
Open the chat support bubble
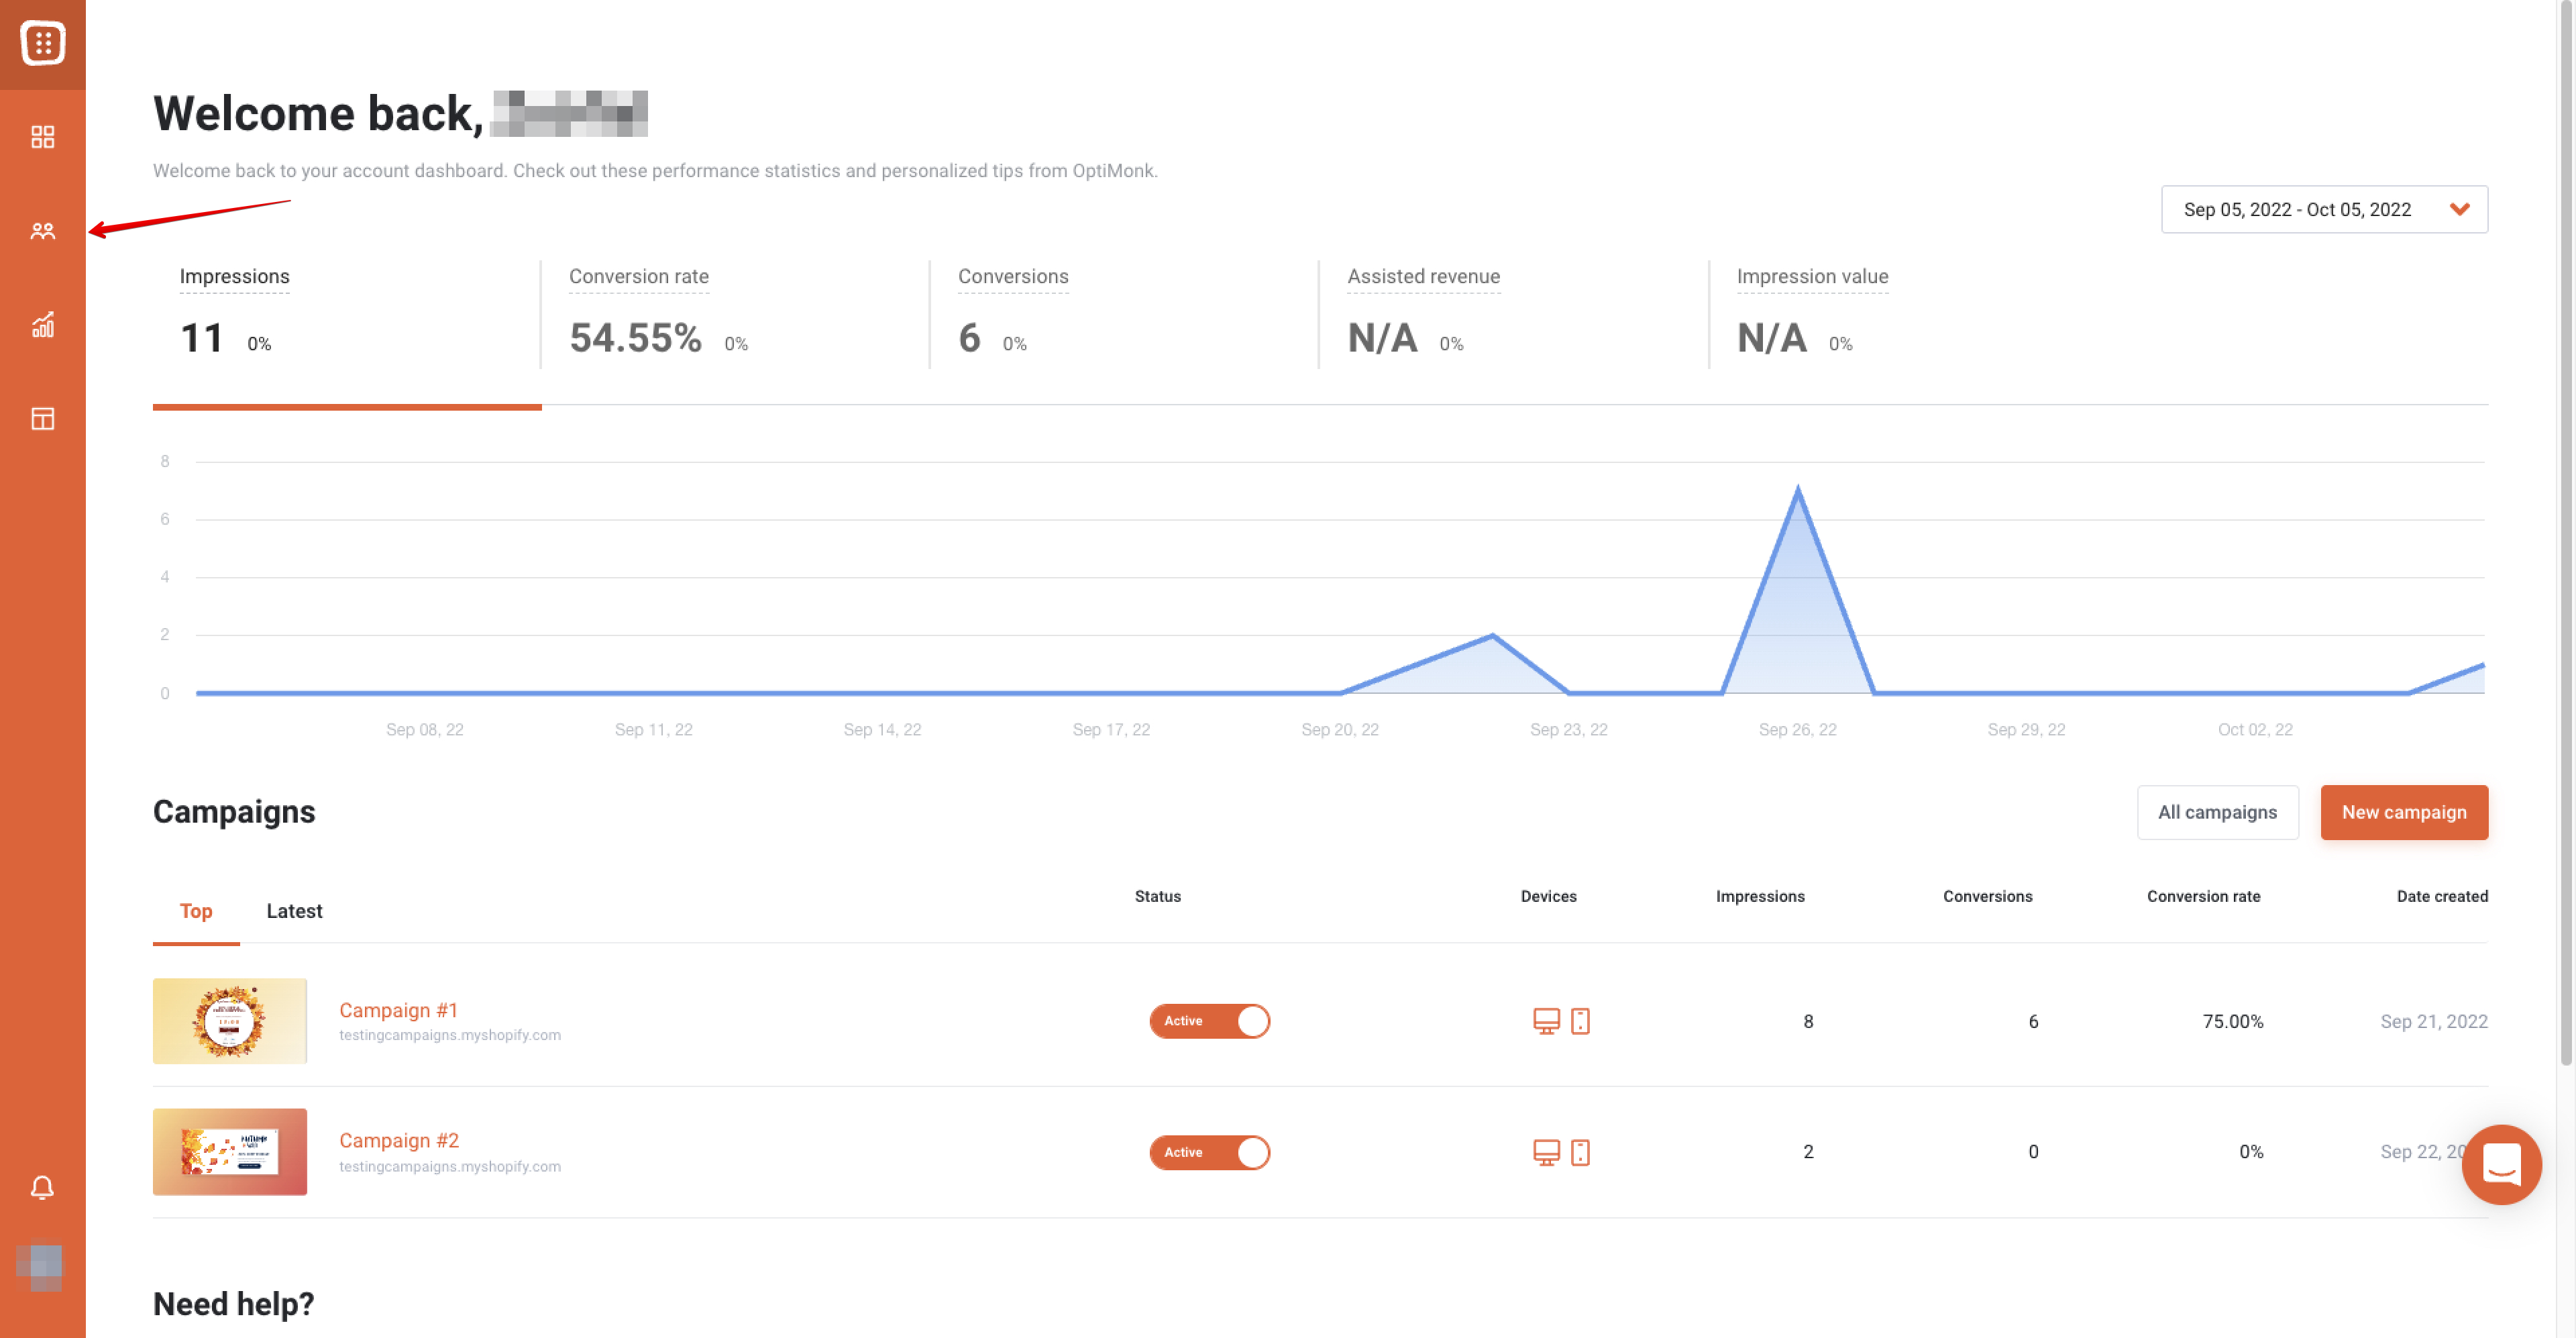(x=2501, y=1164)
